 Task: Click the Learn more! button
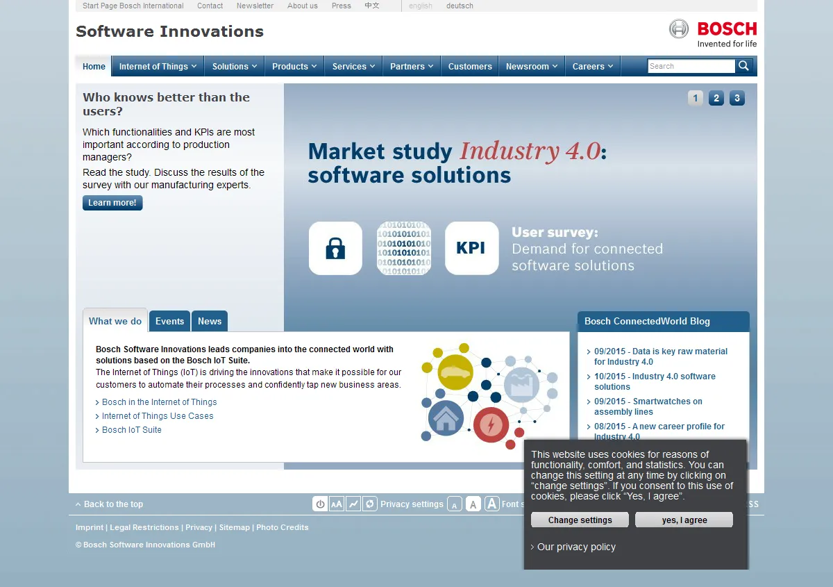click(112, 203)
